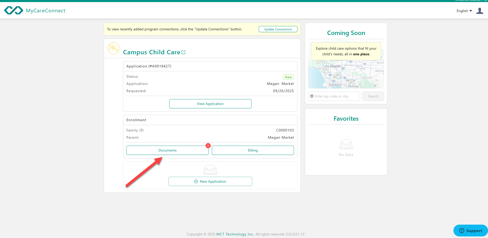This screenshot has height=238, width=488.
Task: Click Application (#A0018427) header text
Action: pyautogui.click(x=149, y=66)
